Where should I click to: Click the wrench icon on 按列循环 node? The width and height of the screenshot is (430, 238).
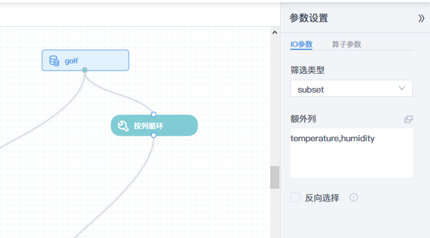(123, 126)
